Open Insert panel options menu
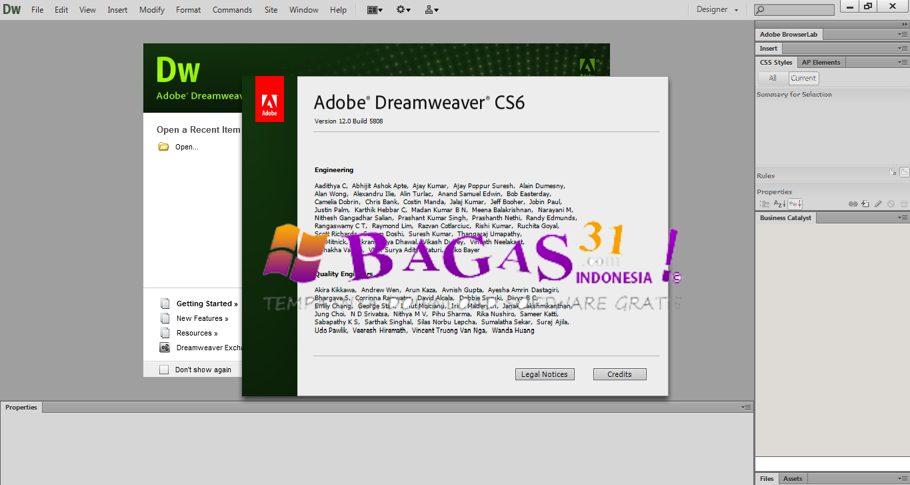This screenshot has height=485, width=910. tap(903, 49)
